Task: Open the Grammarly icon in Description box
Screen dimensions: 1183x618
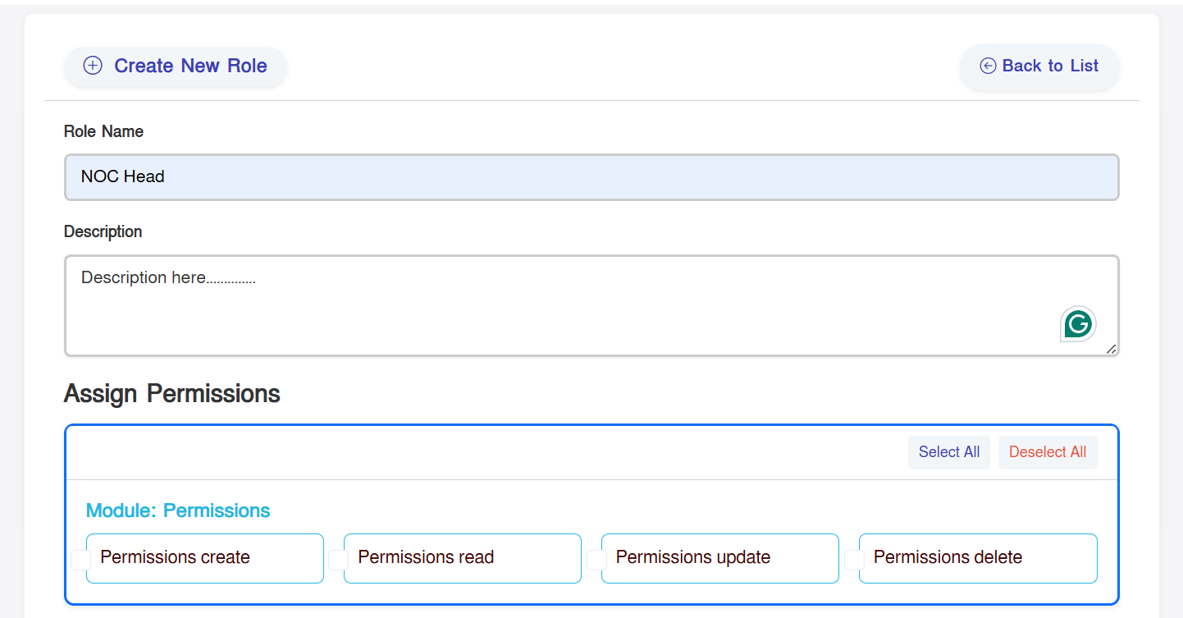Action: [1078, 324]
